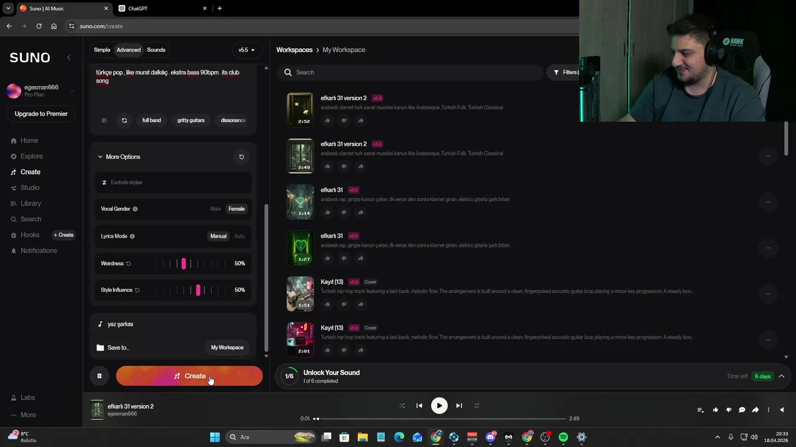Screen dimensions: 796x447
Task: Open the Lyrics Mode info icon
Action: click(132, 237)
